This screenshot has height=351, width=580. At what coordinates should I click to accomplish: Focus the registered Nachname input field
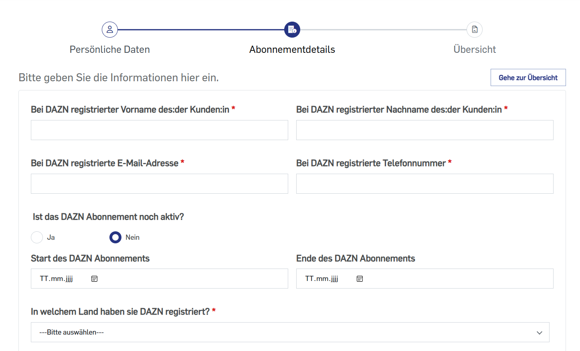click(x=424, y=130)
